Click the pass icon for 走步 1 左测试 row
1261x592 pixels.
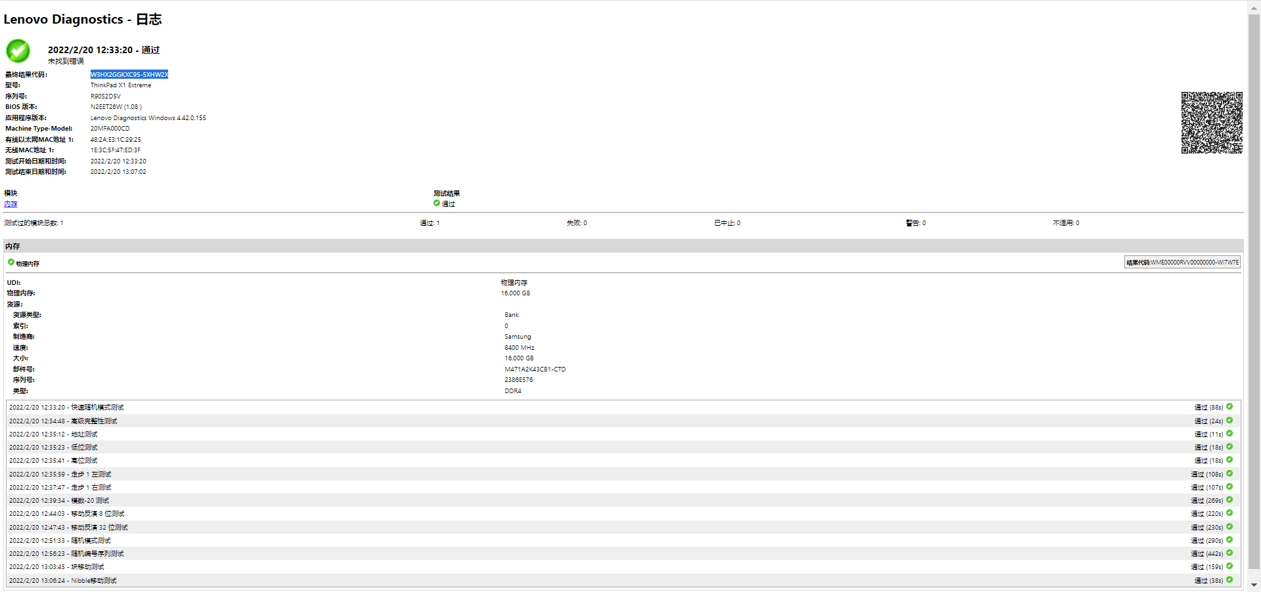coord(1229,473)
